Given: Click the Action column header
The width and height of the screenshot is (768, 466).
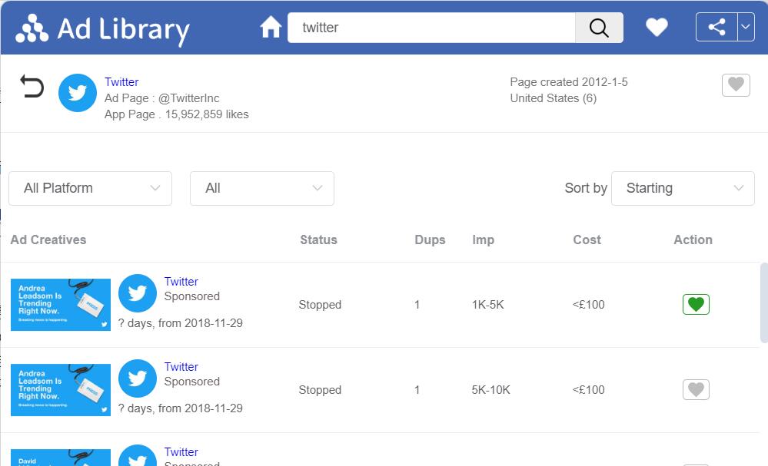Looking at the screenshot, I should pyautogui.click(x=693, y=240).
